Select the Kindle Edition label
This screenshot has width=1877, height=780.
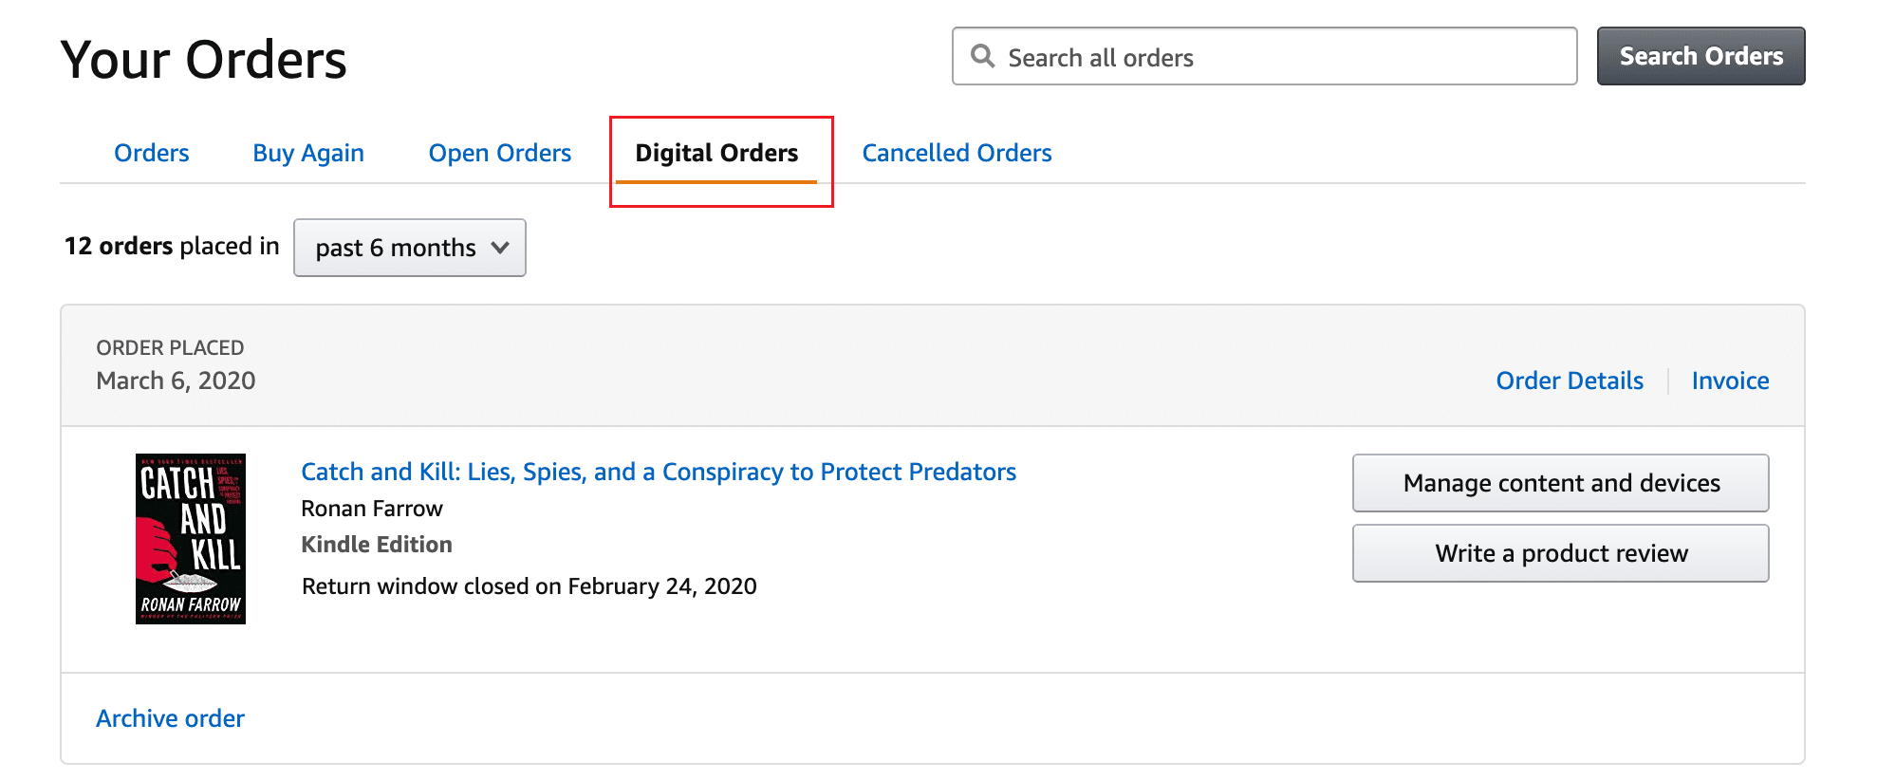pyautogui.click(x=376, y=544)
